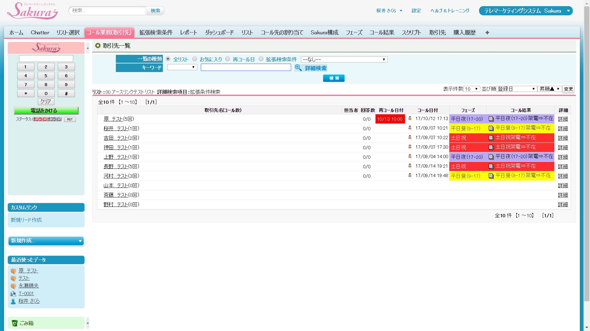This screenshot has height=331, width=590.
Task: Switch to the ダッシュボード tab
Action: (219, 32)
